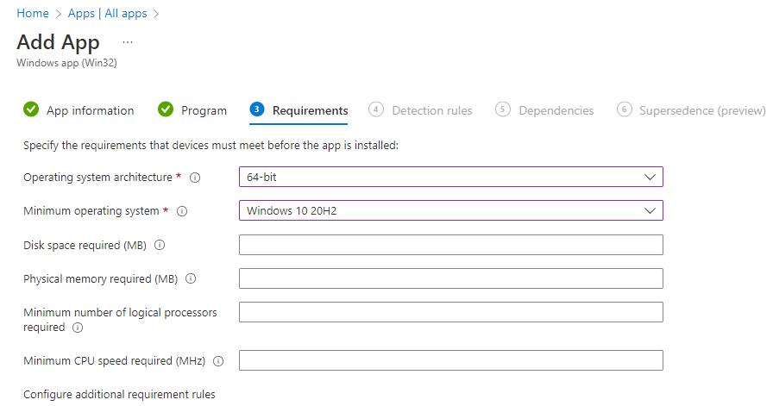Viewport: 773px width, 406px height.
Task: Open Apps | All apps breadcrumb link
Action: point(109,14)
